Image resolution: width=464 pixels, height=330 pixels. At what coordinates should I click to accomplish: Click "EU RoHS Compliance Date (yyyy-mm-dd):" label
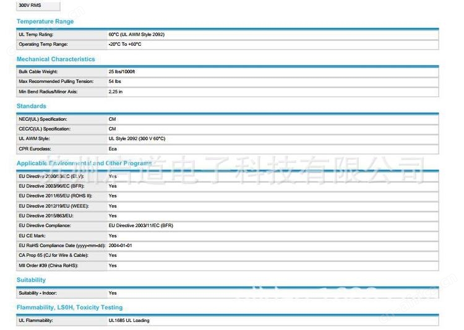click(x=62, y=246)
